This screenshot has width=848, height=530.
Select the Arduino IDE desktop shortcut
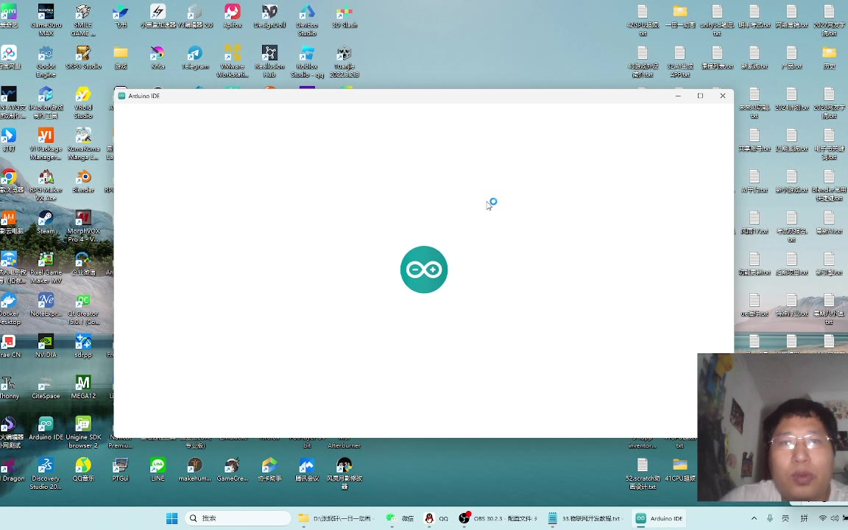pos(46,428)
